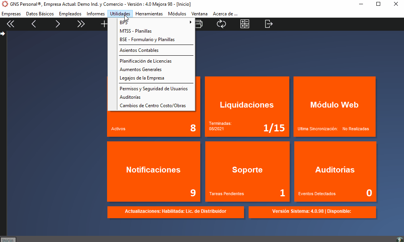The width and height of the screenshot is (404, 242).
Task: Select the Inicio window tab
Action: pos(8,240)
